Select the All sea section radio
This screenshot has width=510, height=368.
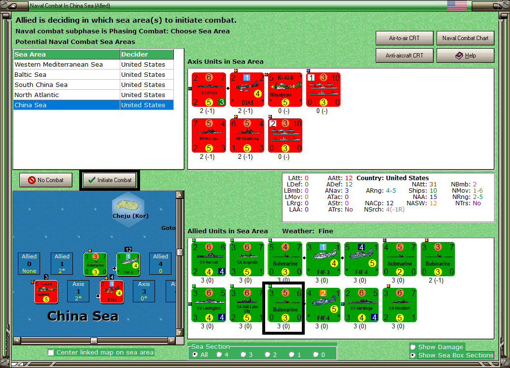pos(195,354)
